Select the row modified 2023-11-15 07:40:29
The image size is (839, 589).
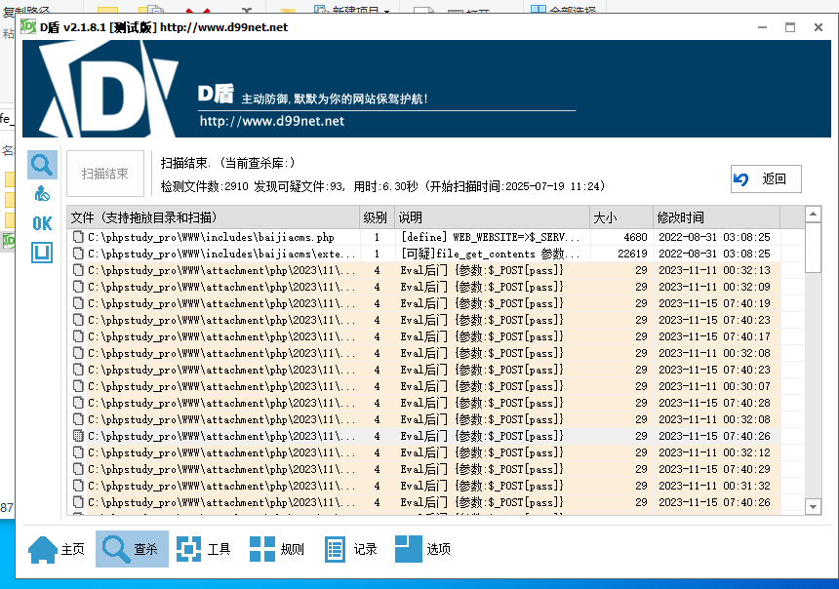(x=423, y=469)
